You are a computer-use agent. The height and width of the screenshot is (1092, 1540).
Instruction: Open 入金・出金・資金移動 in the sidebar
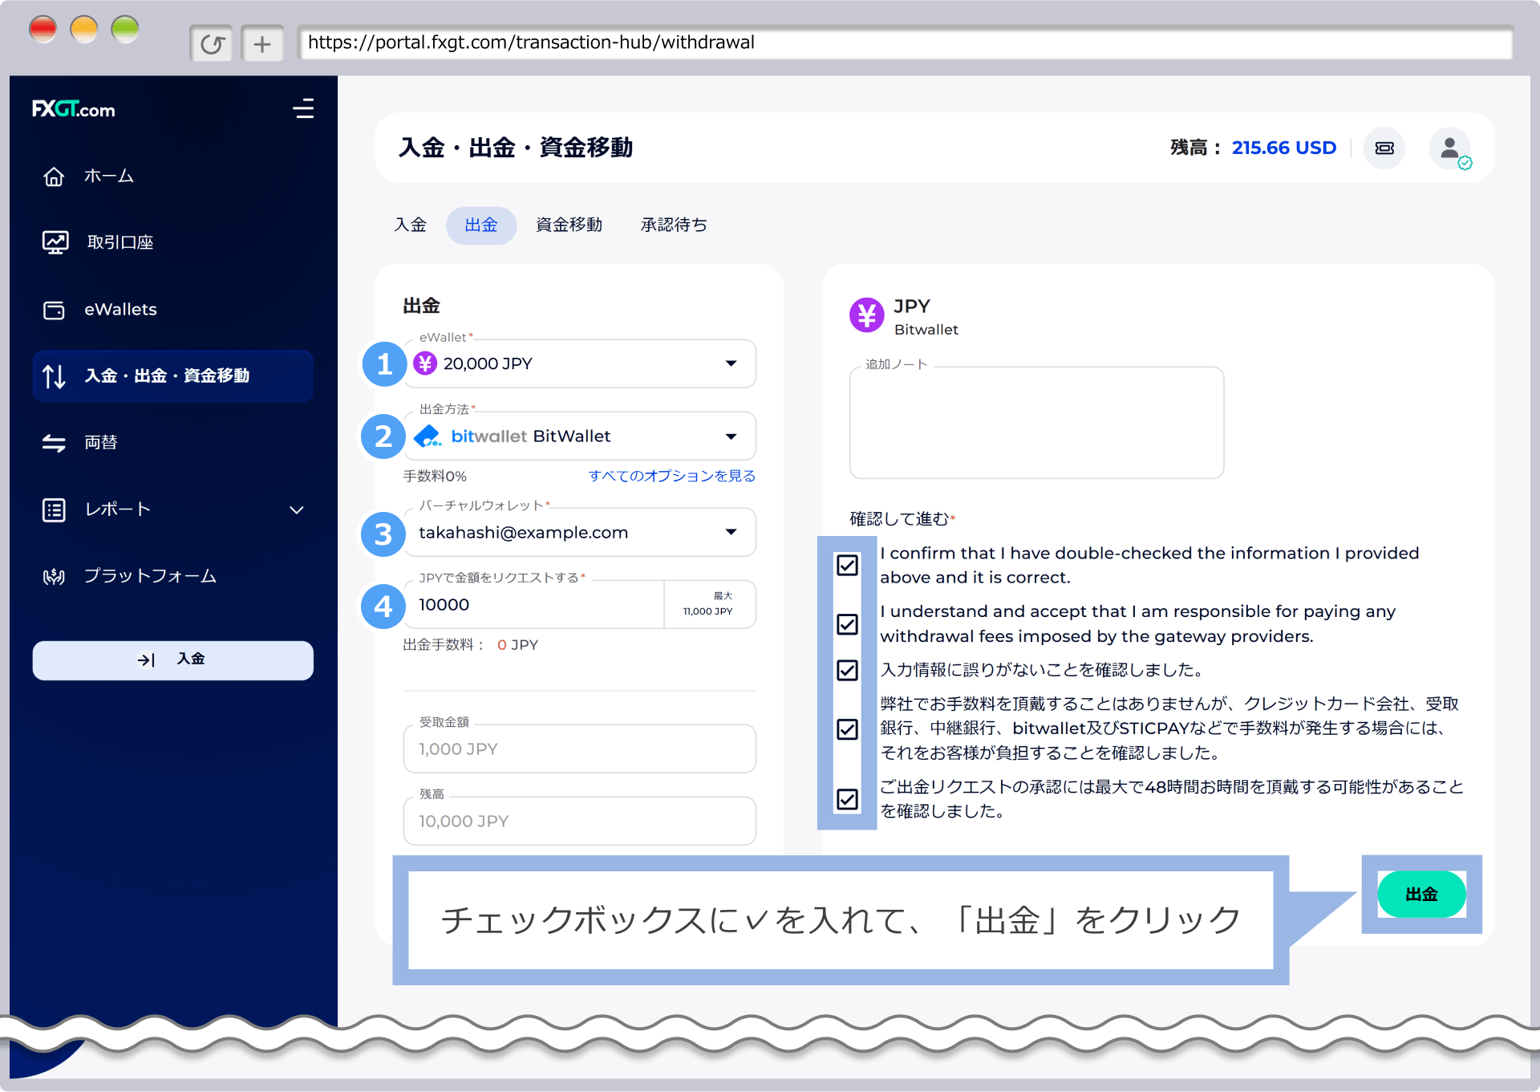tap(172, 376)
